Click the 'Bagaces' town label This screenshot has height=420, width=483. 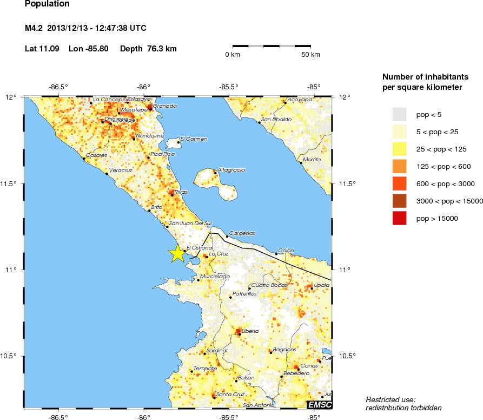[x=284, y=350]
